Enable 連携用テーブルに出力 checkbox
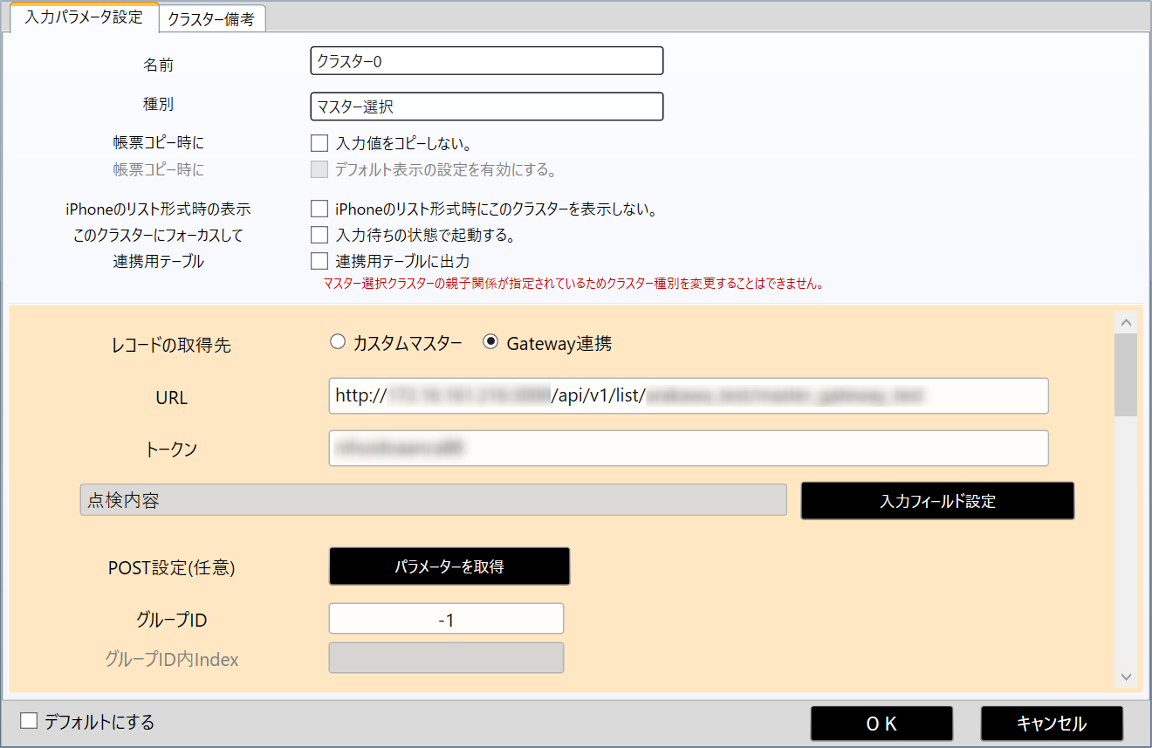The height and width of the screenshot is (748, 1152). coord(319,261)
